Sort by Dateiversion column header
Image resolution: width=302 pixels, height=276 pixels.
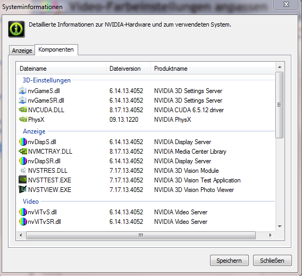[128, 69]
